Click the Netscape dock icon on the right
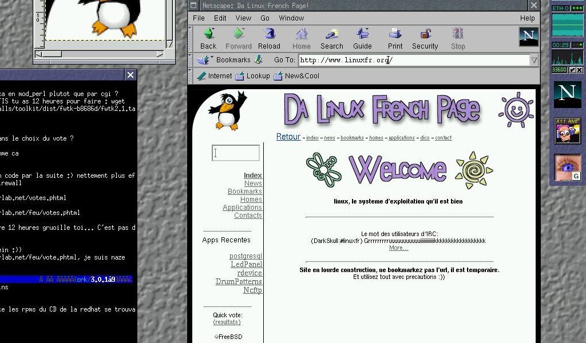This screenshot has width=586, height=343. tap(567, 94)
